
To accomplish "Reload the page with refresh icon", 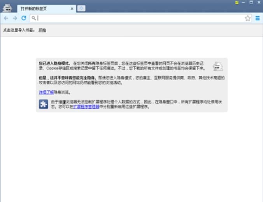I will click(x=24, y=18).
